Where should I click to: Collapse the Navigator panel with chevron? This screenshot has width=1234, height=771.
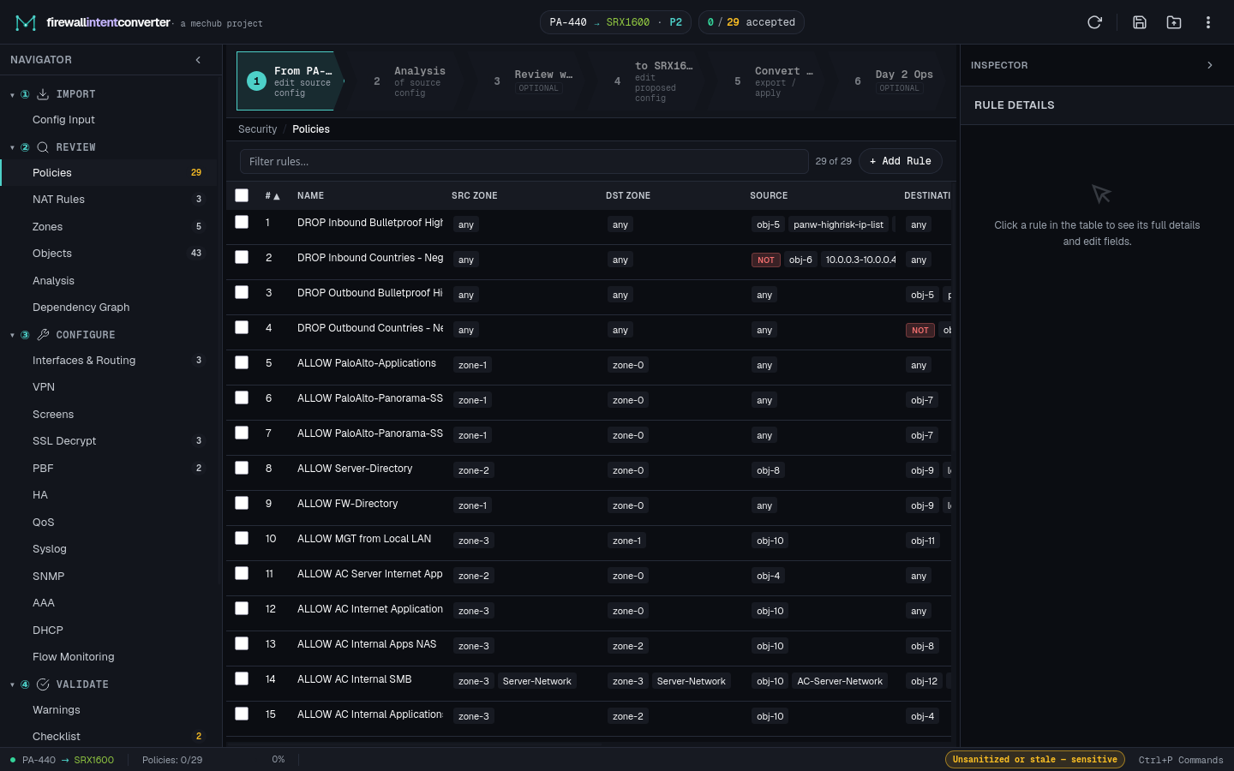[x=198, y=60]
